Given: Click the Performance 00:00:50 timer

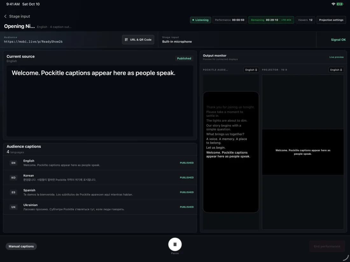Looking at the screenshot, I should 230,20.
